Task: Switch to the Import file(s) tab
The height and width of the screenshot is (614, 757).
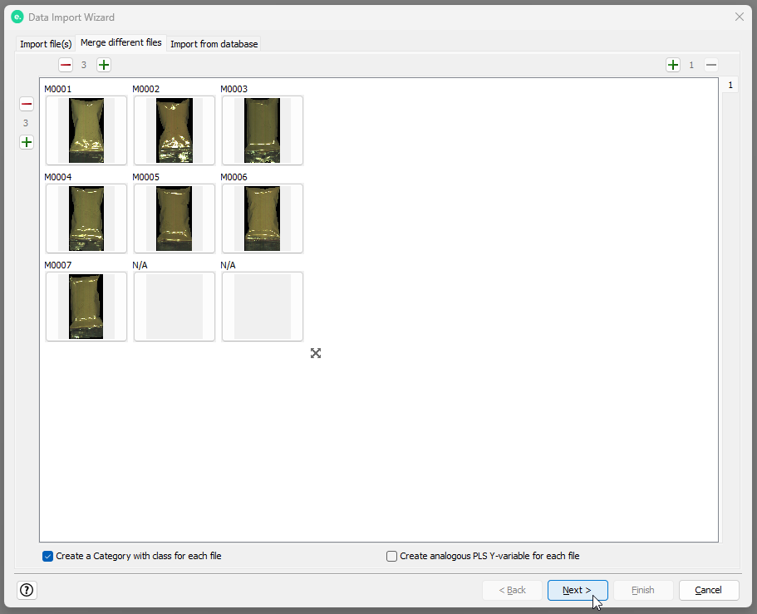Action: tap(46, 44)
